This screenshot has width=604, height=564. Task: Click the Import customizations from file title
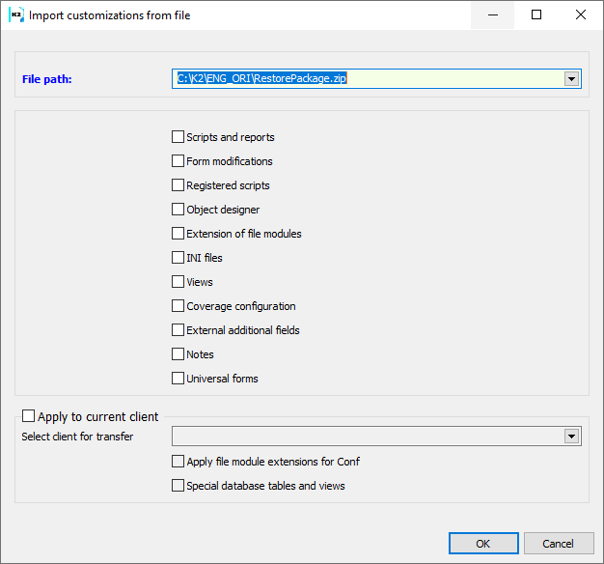point(110,15)
